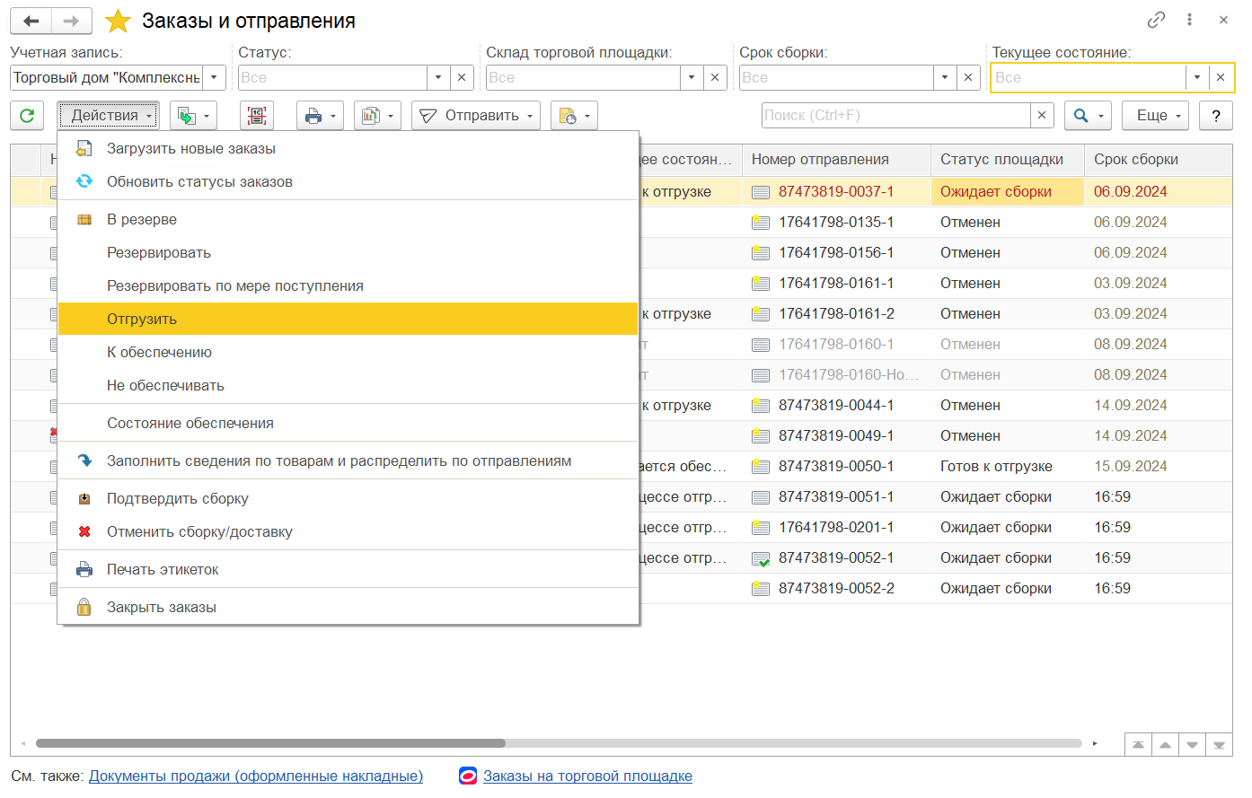Open the Срок сборки dropdown list

coord(945,78)
